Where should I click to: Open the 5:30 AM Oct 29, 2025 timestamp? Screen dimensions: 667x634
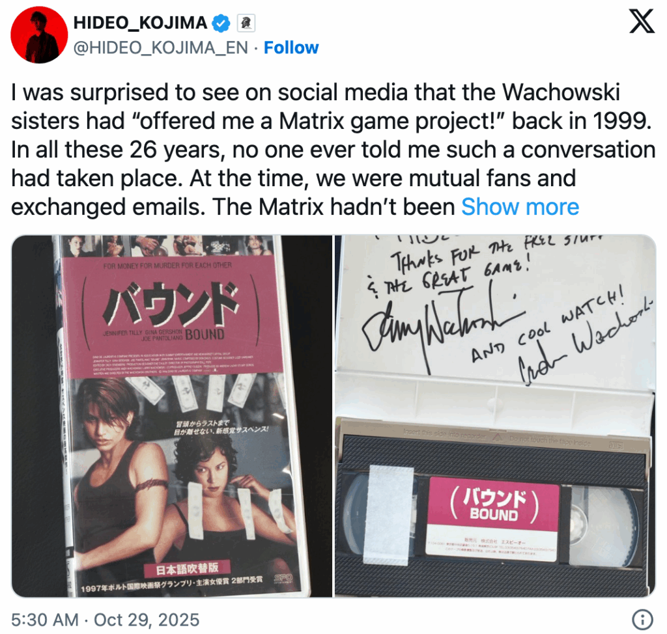coord(105,620)
